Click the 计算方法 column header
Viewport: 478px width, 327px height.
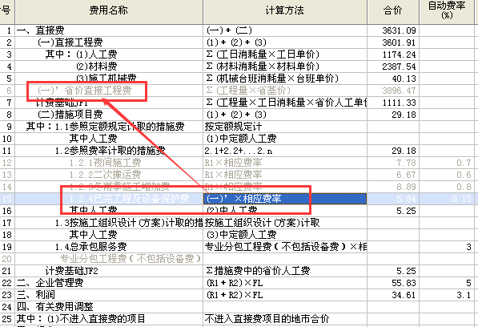pos(285,11)
